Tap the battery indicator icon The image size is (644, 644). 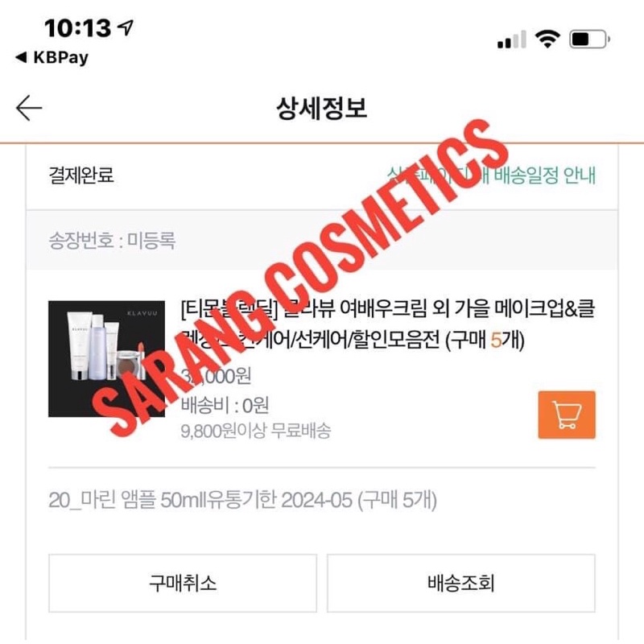click(x=589, y=39)
